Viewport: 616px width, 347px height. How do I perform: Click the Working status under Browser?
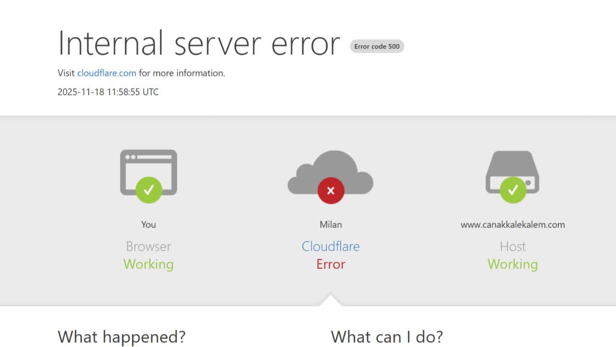148,264
